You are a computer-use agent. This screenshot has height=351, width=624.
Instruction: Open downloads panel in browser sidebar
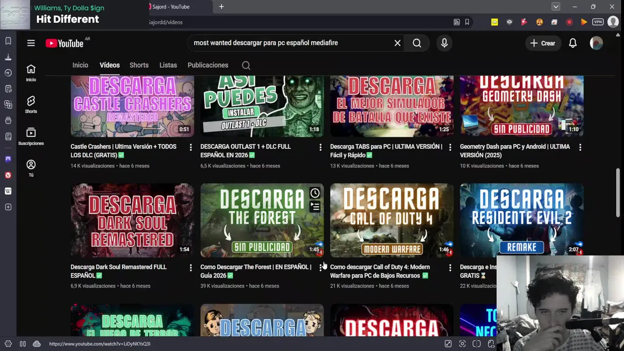coord(8,57)
